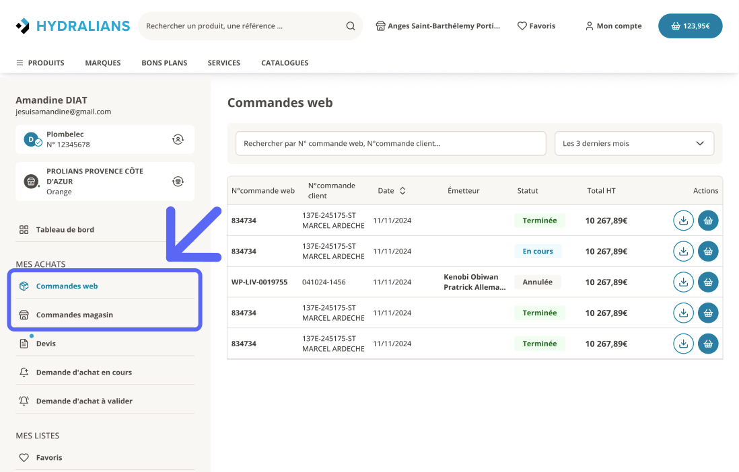The width and height of the screenshot is (739, 472).
Task: Click the Prolians store badge icon
Action: click(31, 182)
